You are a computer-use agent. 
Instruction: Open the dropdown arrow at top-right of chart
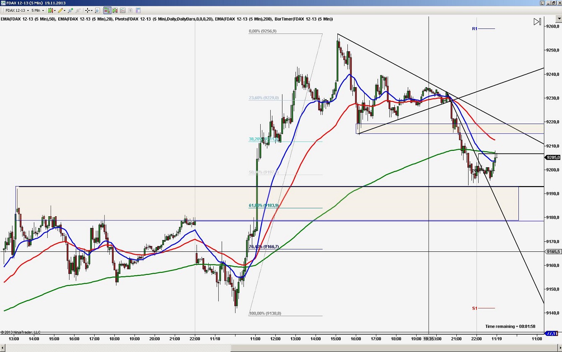point(559,18)
